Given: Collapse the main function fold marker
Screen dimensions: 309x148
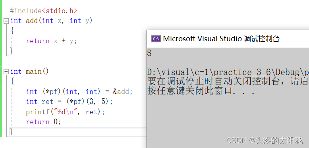Looking at the screenshot, I should click(x=6, y=72).
